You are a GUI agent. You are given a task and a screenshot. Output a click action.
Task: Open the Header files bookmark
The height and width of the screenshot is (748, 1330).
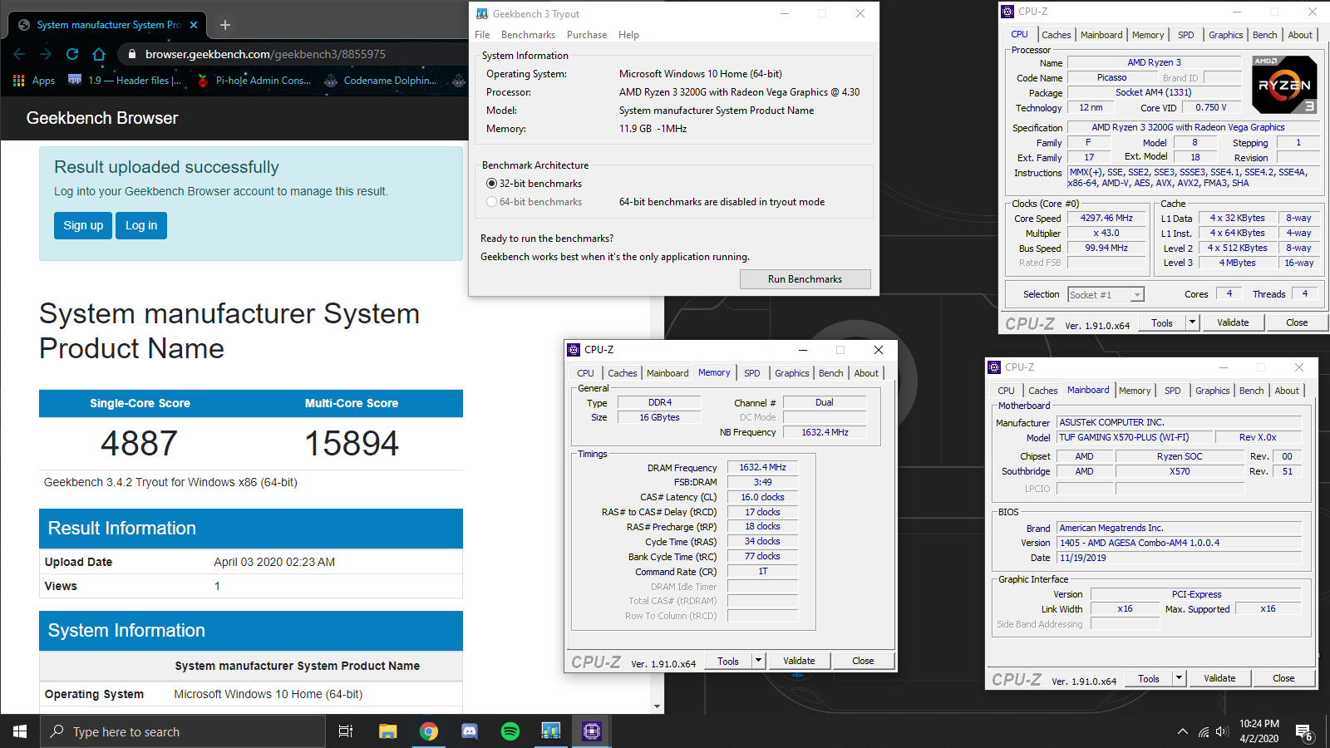pos(125,81)
